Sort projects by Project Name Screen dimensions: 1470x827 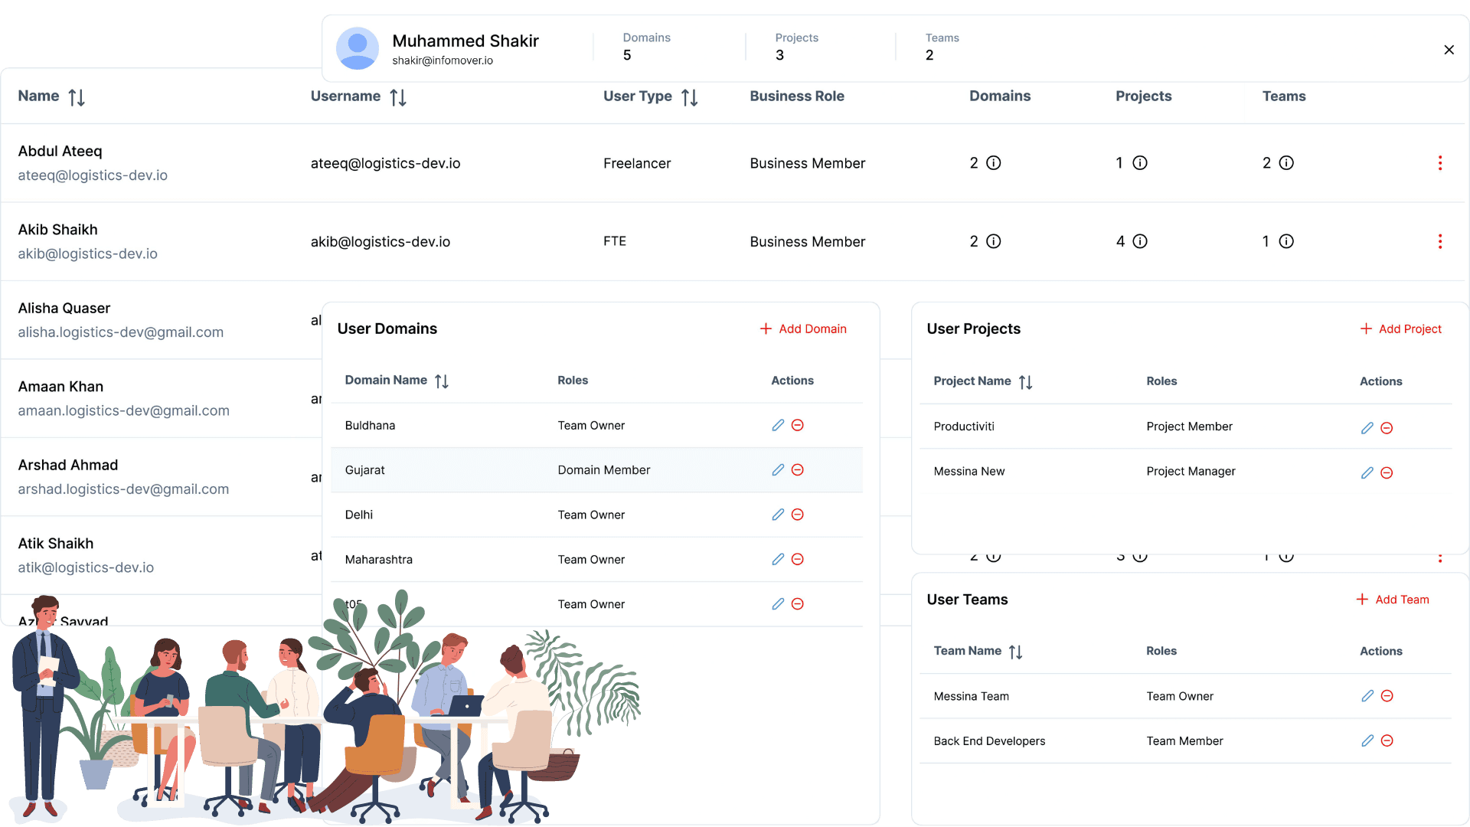(x=1026, y=382)
